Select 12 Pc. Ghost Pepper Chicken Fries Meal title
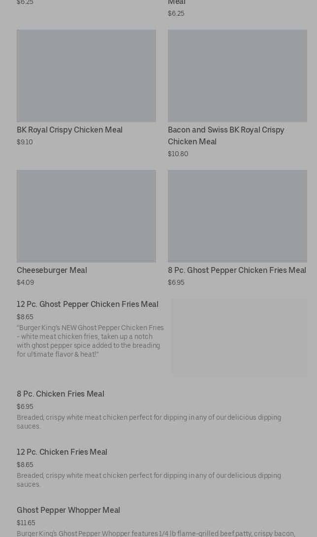 coord(88,304)
